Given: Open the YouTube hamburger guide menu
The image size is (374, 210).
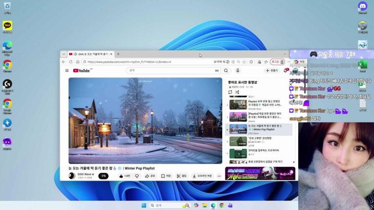Looking at the screenshot, I should [67, 70].
